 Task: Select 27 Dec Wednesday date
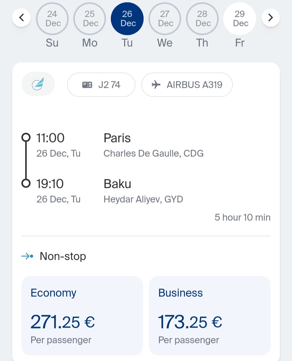165,19
